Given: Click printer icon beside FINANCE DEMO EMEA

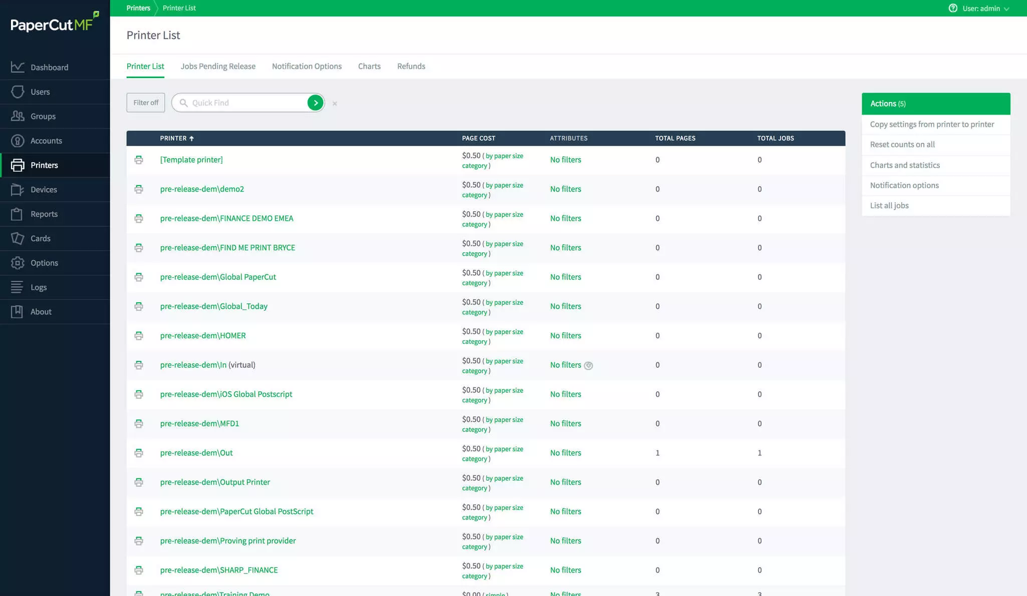Looking at the screenshot, I should pos(139,218).
